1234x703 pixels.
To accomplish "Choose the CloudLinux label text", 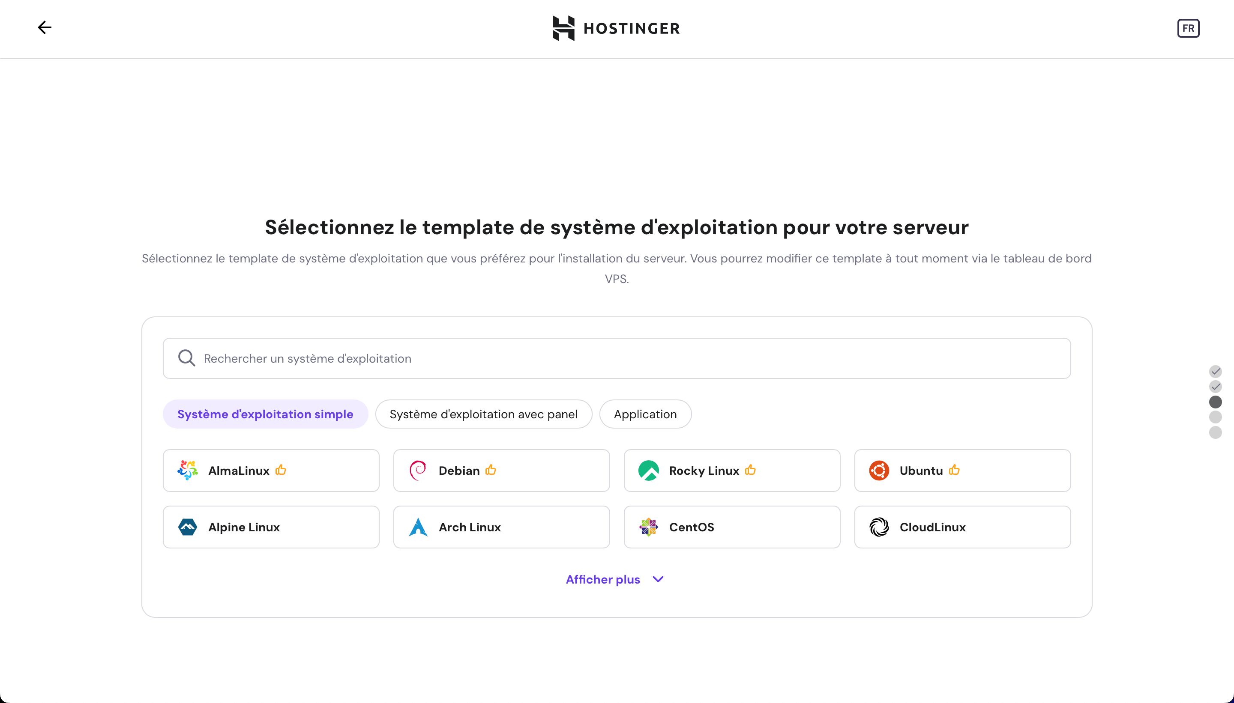I will [932, 527].
